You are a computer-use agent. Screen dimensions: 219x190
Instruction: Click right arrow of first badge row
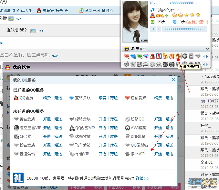click(207, 56)
